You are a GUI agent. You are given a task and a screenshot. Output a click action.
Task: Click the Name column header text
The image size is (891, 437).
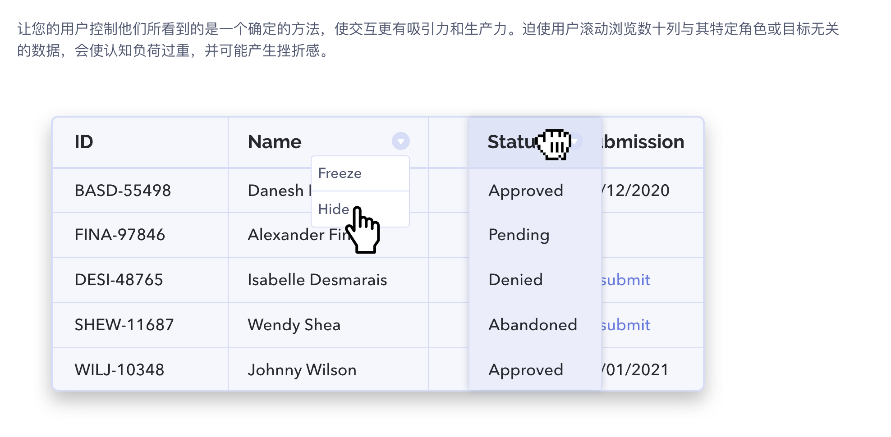coord(275,142)
